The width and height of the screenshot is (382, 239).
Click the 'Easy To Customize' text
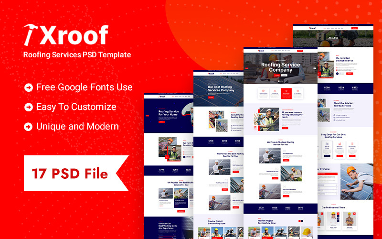coord(76,107)
